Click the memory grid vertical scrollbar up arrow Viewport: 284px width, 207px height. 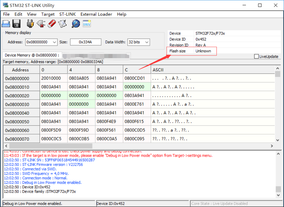(x=277, y=68)
